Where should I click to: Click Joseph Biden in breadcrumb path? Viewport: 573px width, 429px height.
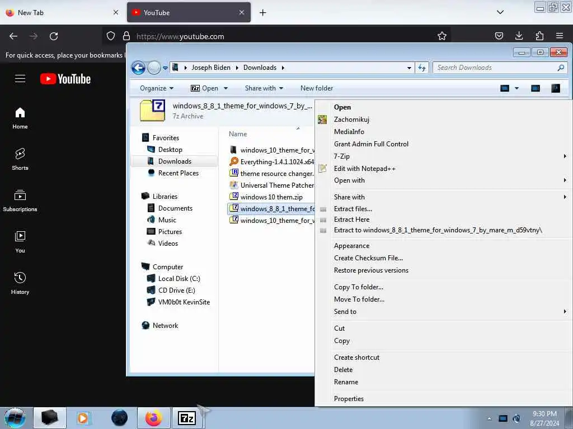pos(211,68)
